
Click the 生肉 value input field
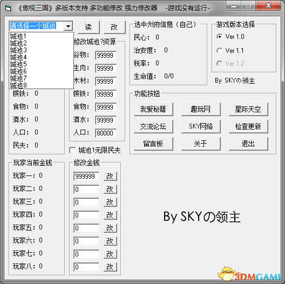[106, 69]
